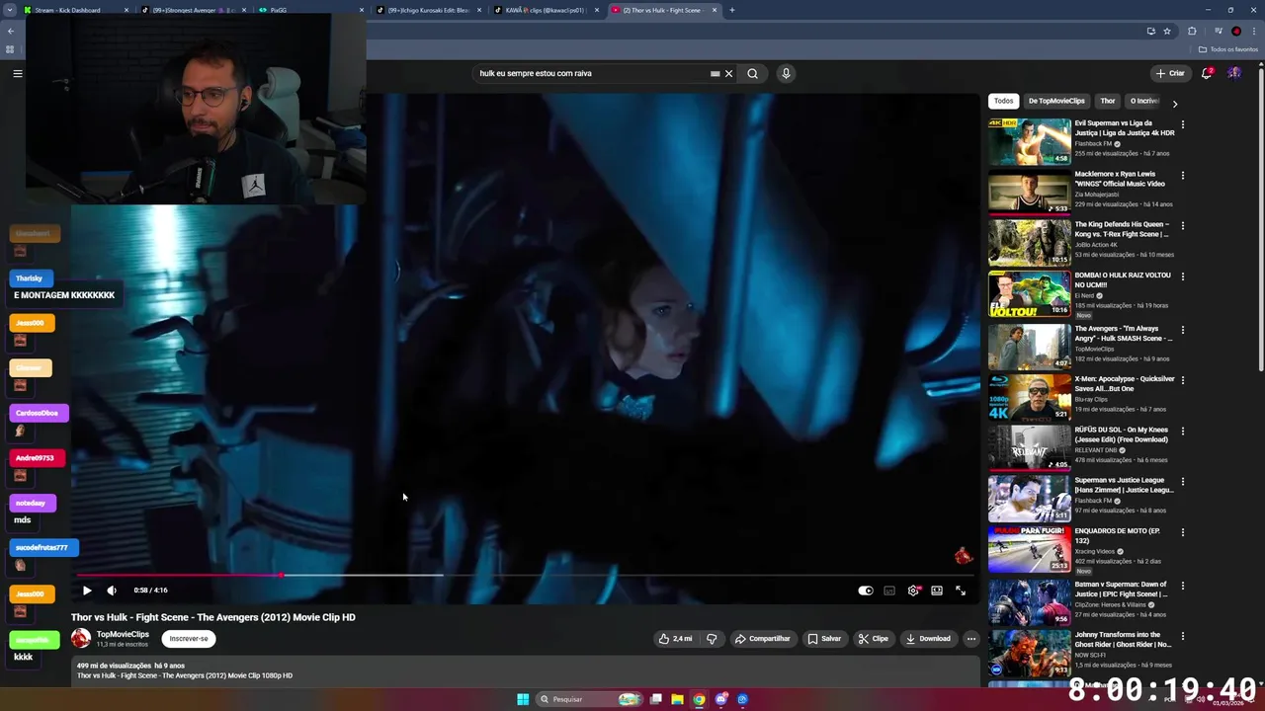
Task: Open the on-screen keyboard in the search box
Action: coord(715,73)
